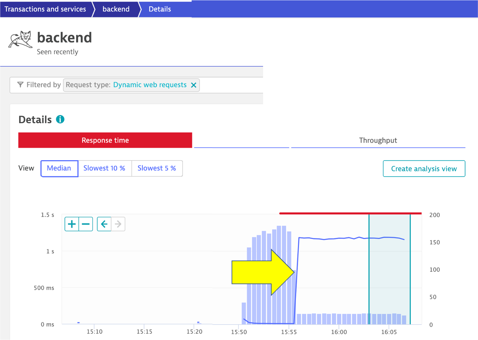Click the Tomcat backend service icon

tap(20, 40)
